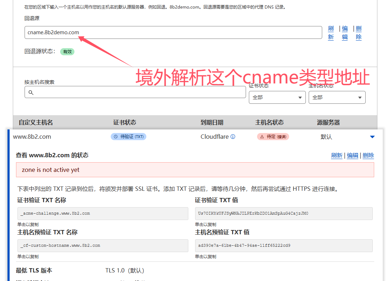Viewport: 387px width, 281px height.
Task: Click the magnifier icon in hostname search
Action: click(31, 92)
